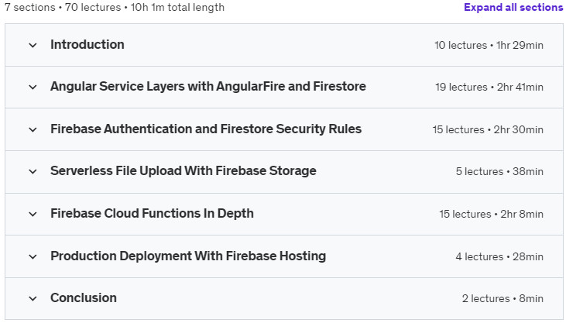Expand the Conclusion section chevron
566x330 pixels.
[33, 298]
